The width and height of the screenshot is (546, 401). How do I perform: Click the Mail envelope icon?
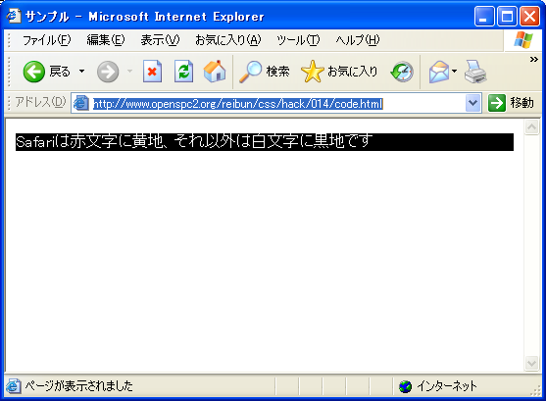pos(439,72)
